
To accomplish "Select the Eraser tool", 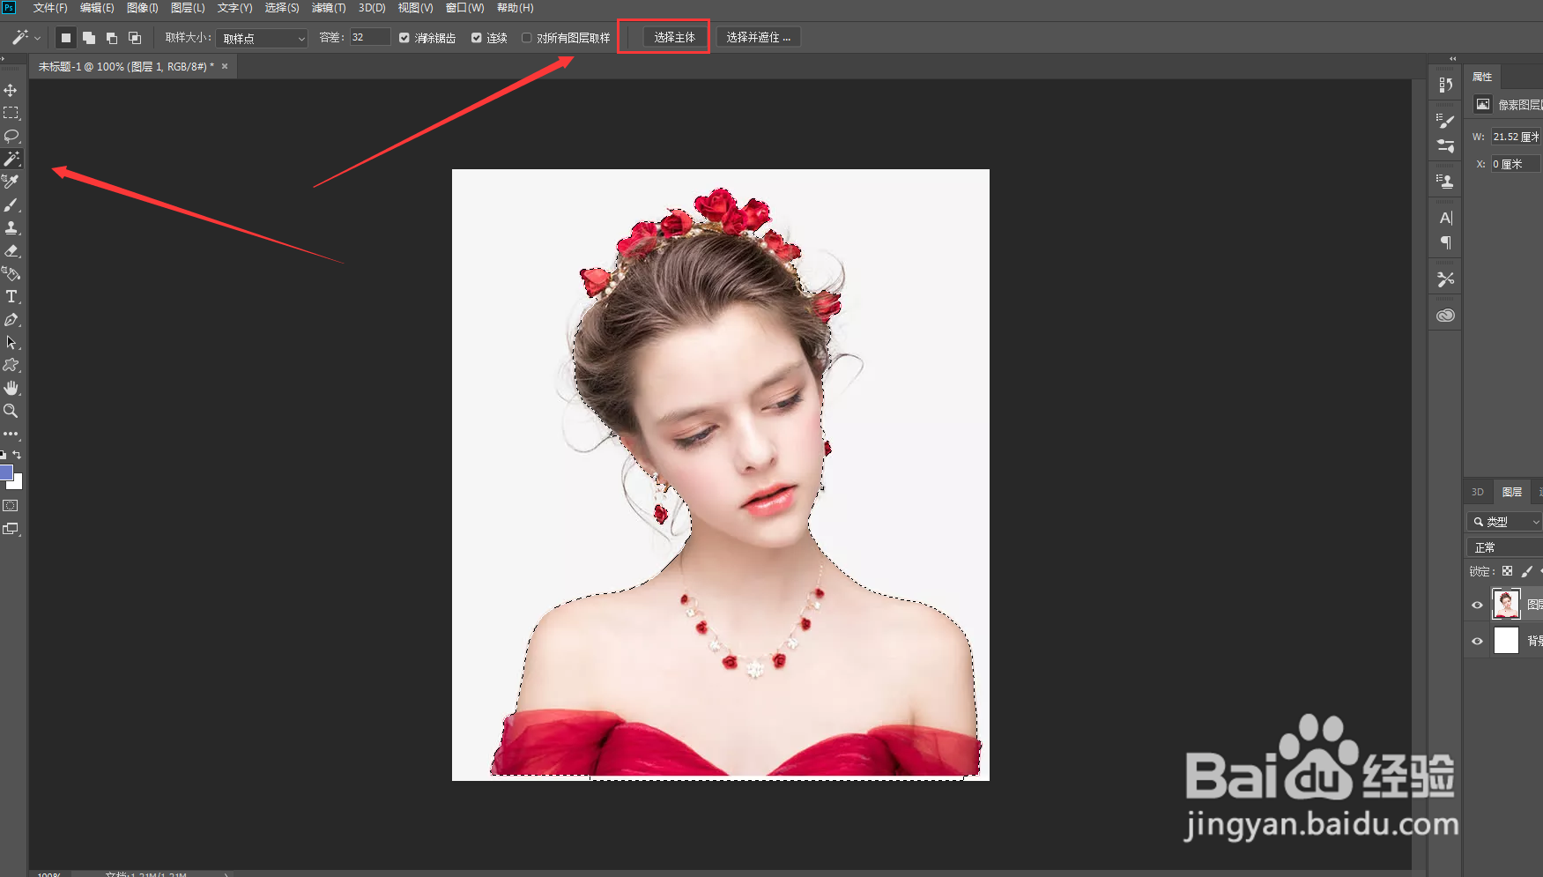I will (11, 251).
